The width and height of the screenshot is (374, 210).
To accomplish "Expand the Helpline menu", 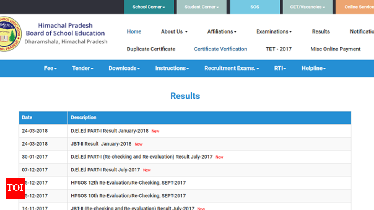I will [314, 68].
